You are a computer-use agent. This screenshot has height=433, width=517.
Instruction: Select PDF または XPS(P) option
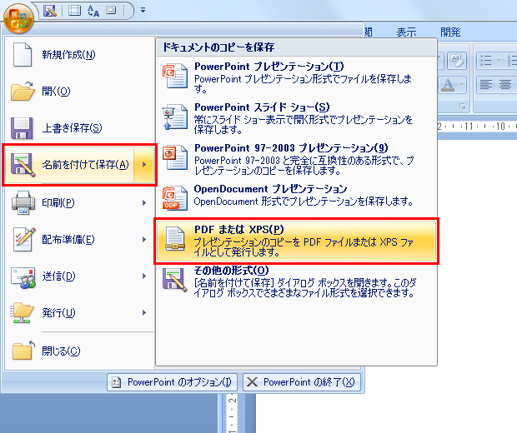[x=296, y=241]
